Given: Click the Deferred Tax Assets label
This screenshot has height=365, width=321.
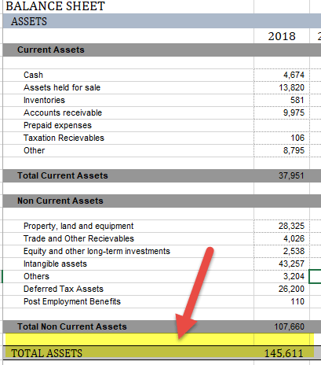Looking at the screenshot, I should pos(64,289).
